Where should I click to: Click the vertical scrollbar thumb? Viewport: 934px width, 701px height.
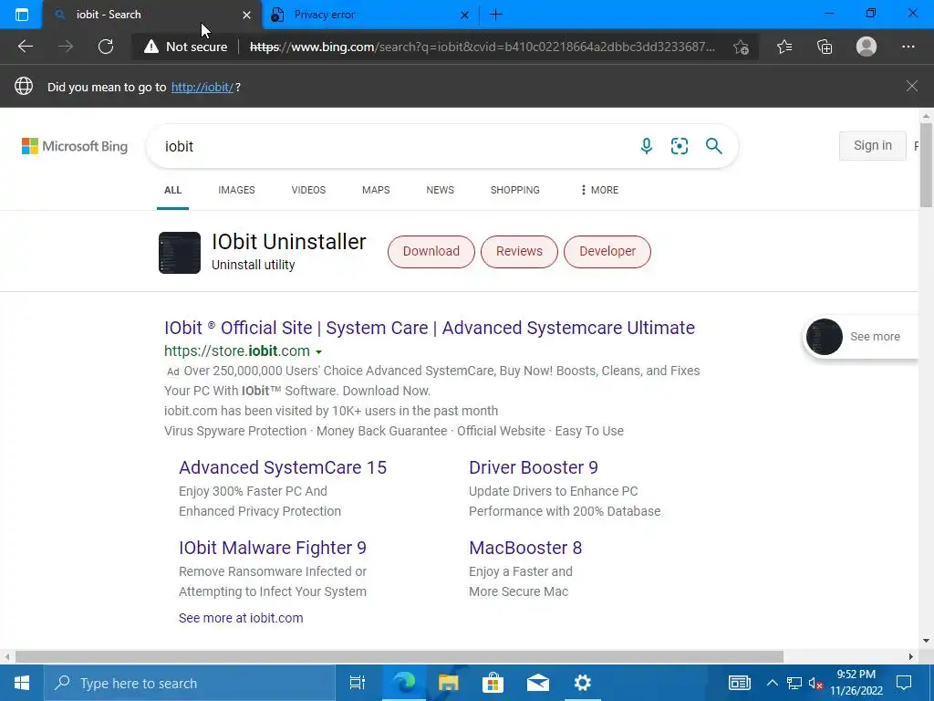tap(926, 165)
